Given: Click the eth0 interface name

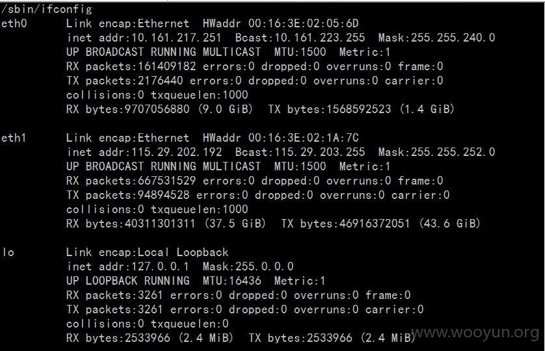Looking at the screenshot, I should pos(14,23).
